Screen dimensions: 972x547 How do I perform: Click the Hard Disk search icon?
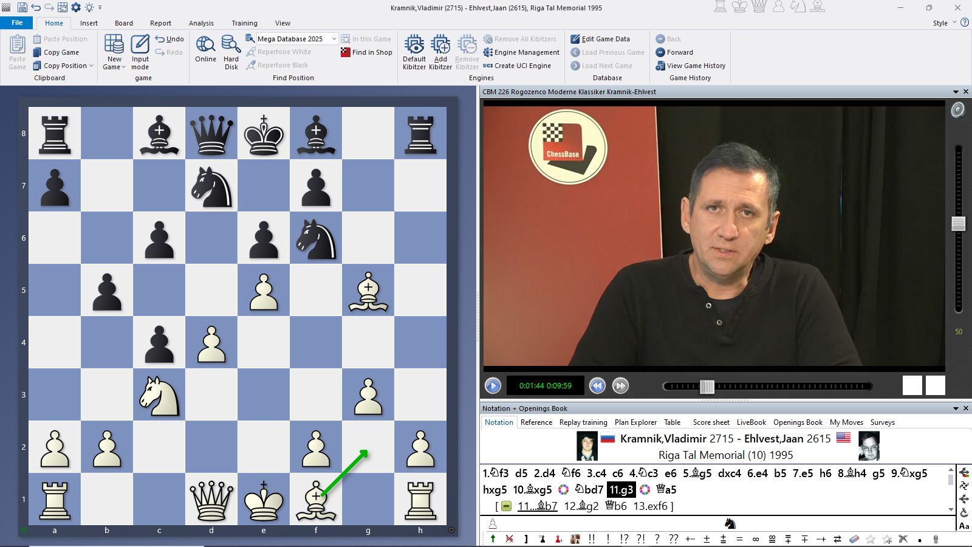(231, 46)
